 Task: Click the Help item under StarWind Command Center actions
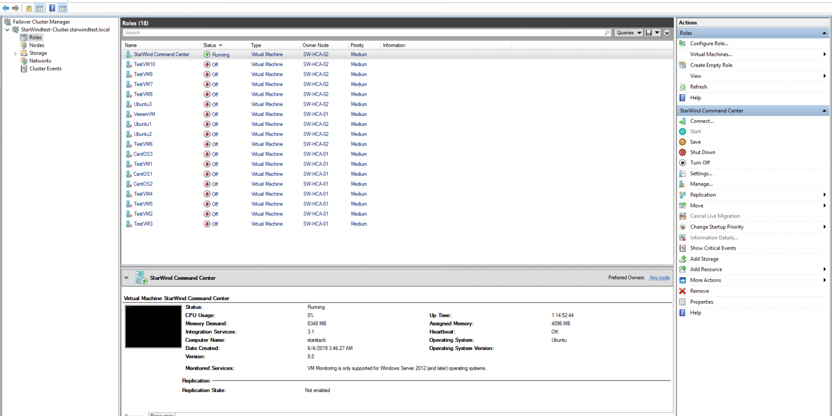695,313
